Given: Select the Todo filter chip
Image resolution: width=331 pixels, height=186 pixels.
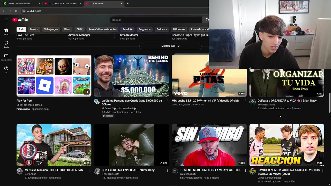Looking at the screenshot, I should pos(21,29).
